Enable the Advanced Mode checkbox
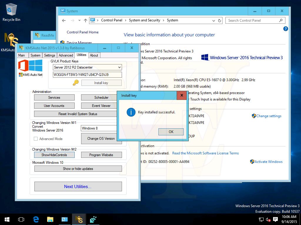Screen dimensions: 301x225 tap(36, 139)
